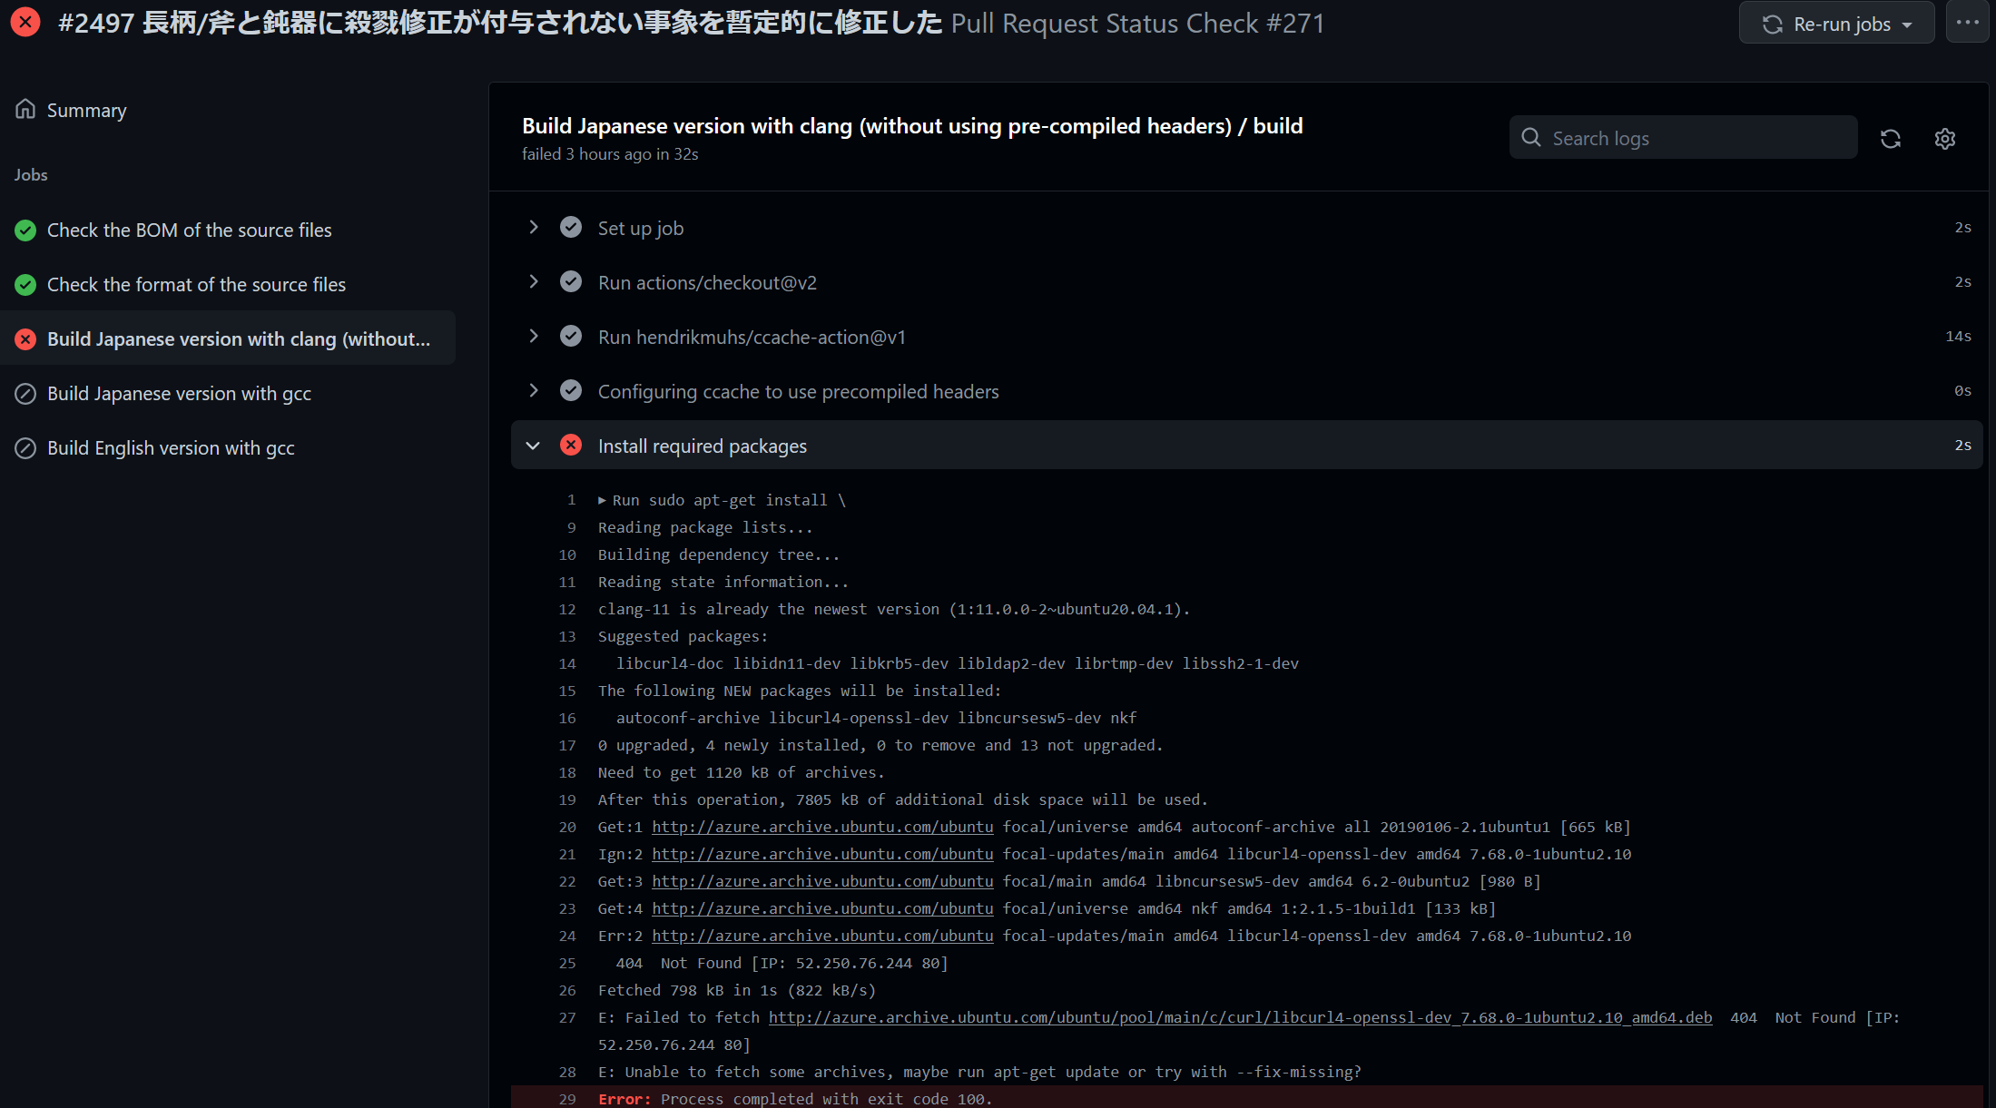1996x1108 pixels.
Task: Collapse the Install required packages step
Action: point(534,446)
